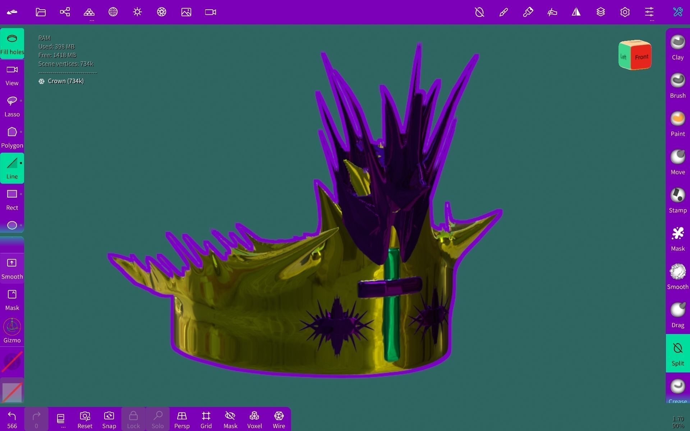Enable Solo mode in bottom bar
690x431 pixels.
[x=158, y=418]
